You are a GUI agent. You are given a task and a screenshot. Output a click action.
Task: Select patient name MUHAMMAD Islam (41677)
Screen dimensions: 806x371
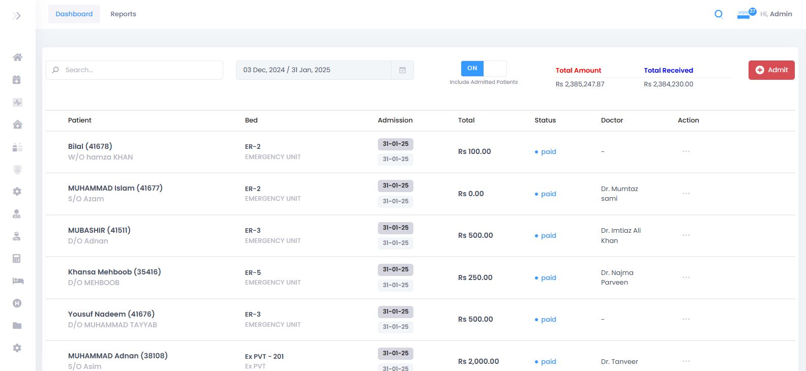[x=115, y=188]
